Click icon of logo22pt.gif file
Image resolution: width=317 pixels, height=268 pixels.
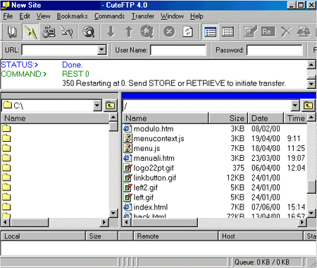click(x=128, y=168)
